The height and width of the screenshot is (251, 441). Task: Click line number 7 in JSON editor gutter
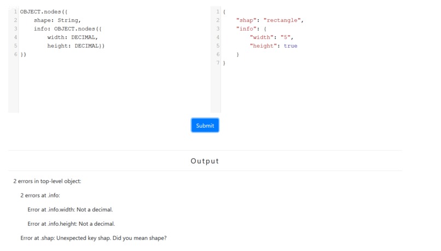point(218,62)
